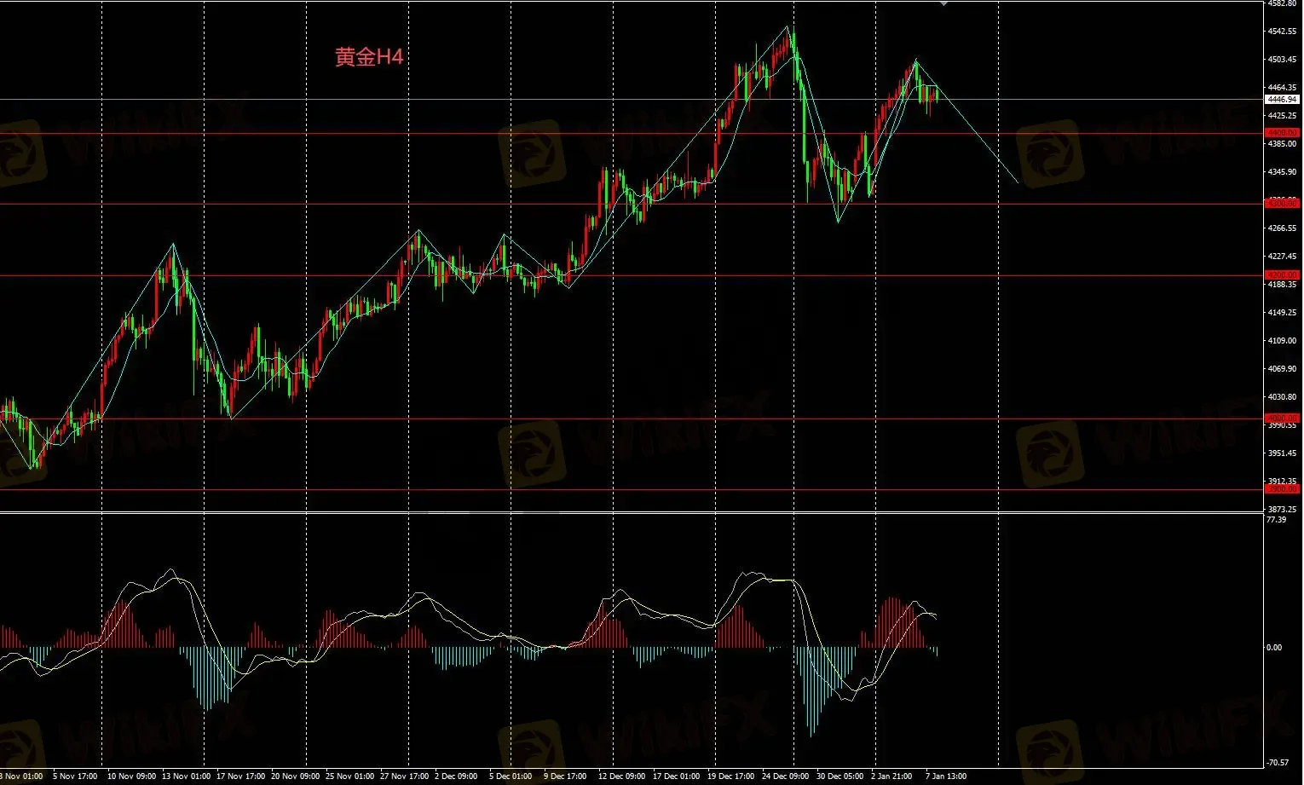Click the 4227.45 price axis value
This screenshot has height=785, width=1304.
coord(1282,257)
